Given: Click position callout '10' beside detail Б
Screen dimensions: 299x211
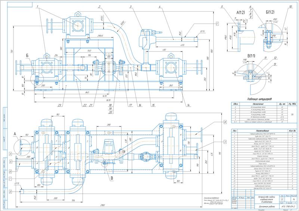Looking at the screenshot, I should [291, 7].
